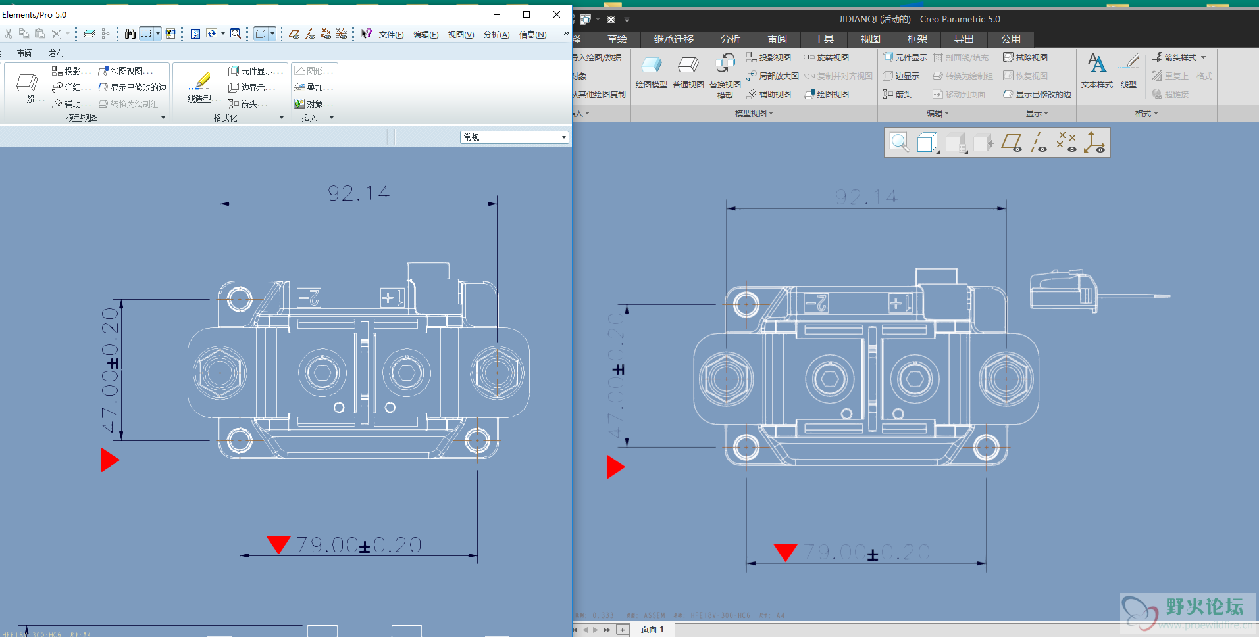
Task: Open the 分析(A) menu in Pro/E
Action: [x=496, y=35]
